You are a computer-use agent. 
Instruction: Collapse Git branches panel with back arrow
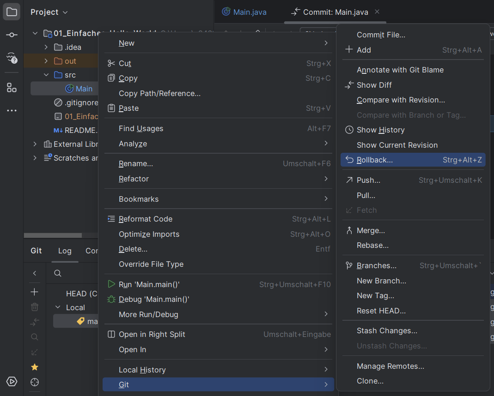pos(35,273)
